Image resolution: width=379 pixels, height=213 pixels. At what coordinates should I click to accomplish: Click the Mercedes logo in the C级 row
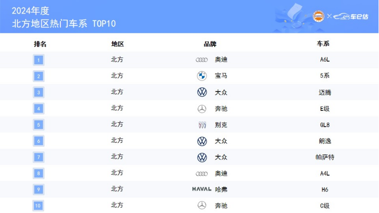pos(201,205)
